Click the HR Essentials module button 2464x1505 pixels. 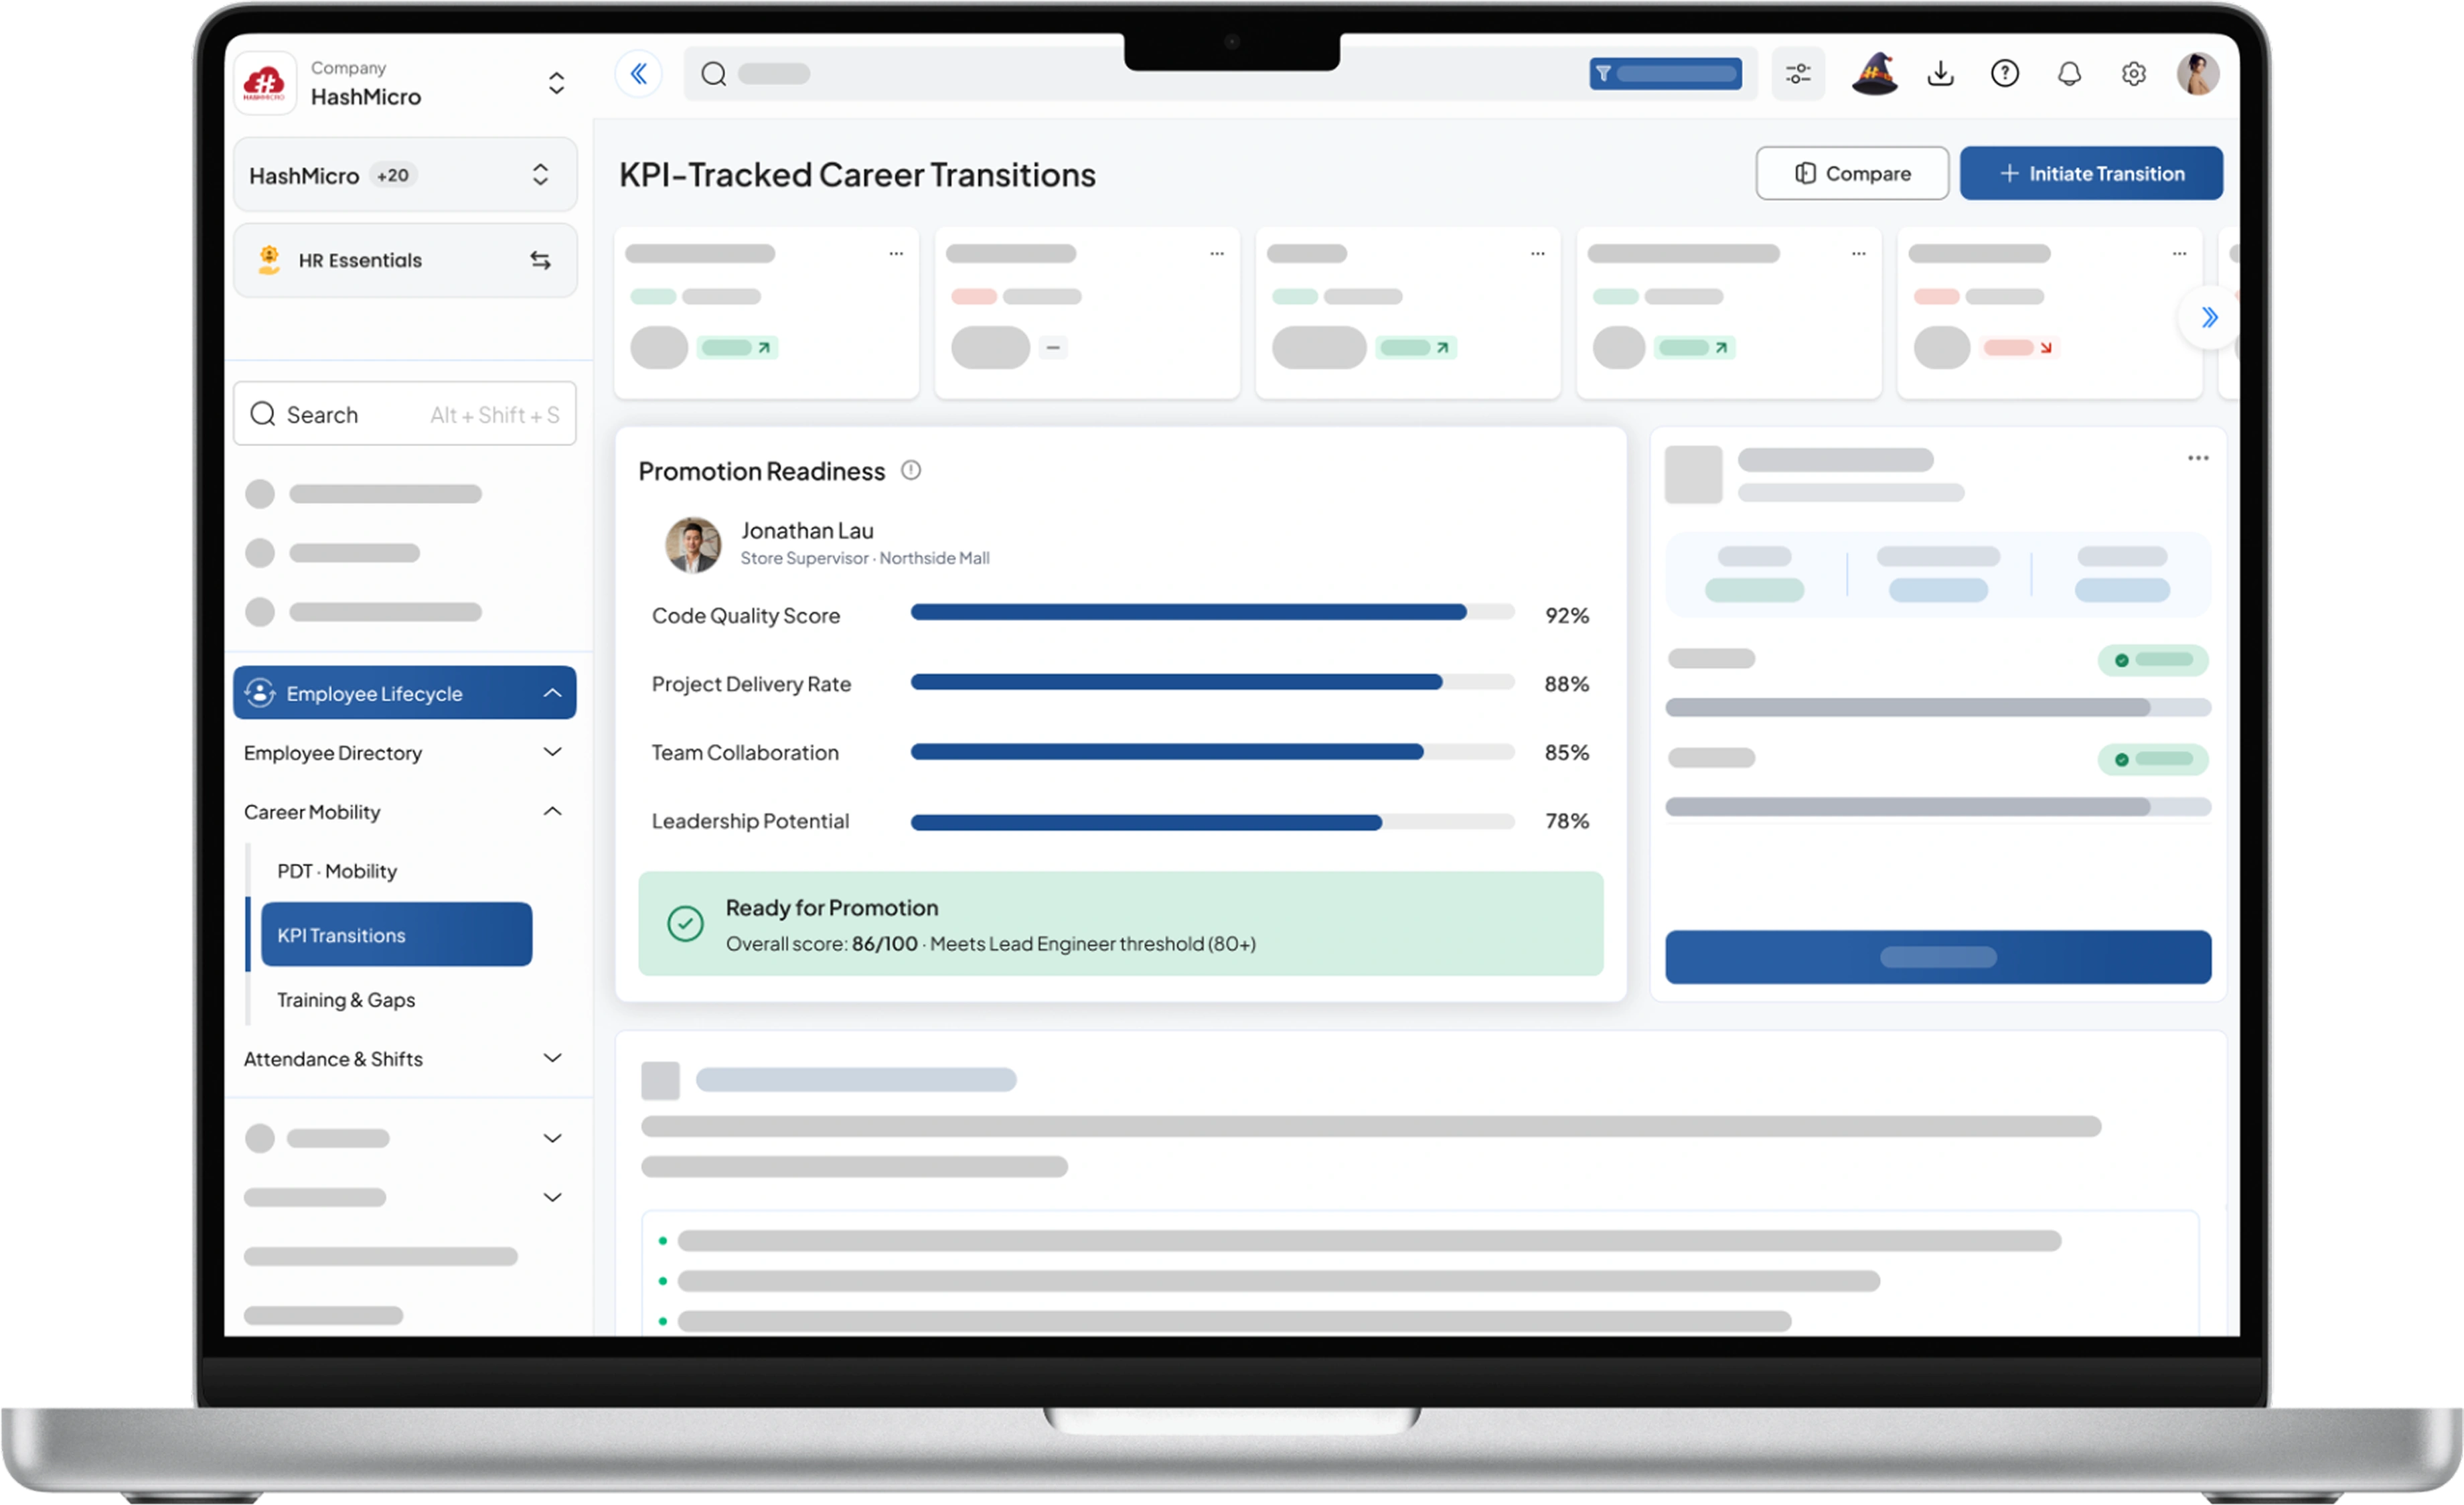pyautogui.click(x=405, y=260)
